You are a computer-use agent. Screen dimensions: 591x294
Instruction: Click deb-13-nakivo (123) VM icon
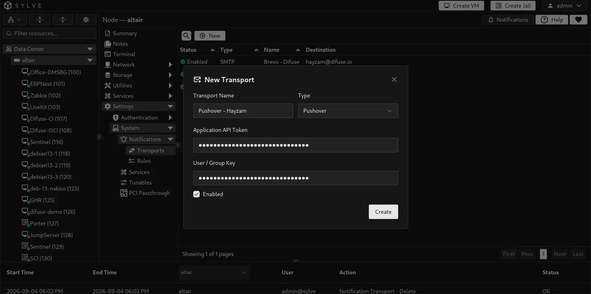(25, 188)
